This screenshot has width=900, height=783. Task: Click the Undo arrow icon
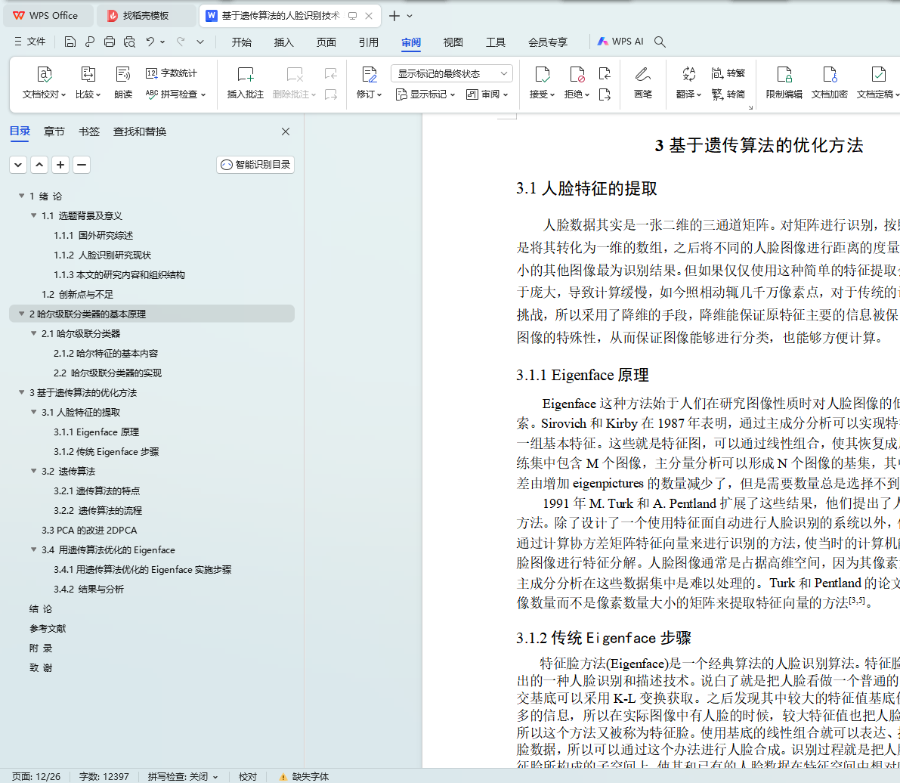tap(150, 42)
